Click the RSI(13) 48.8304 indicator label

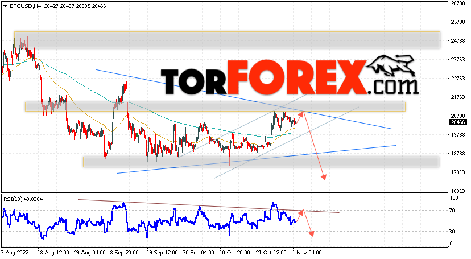(x=23, y=199)
